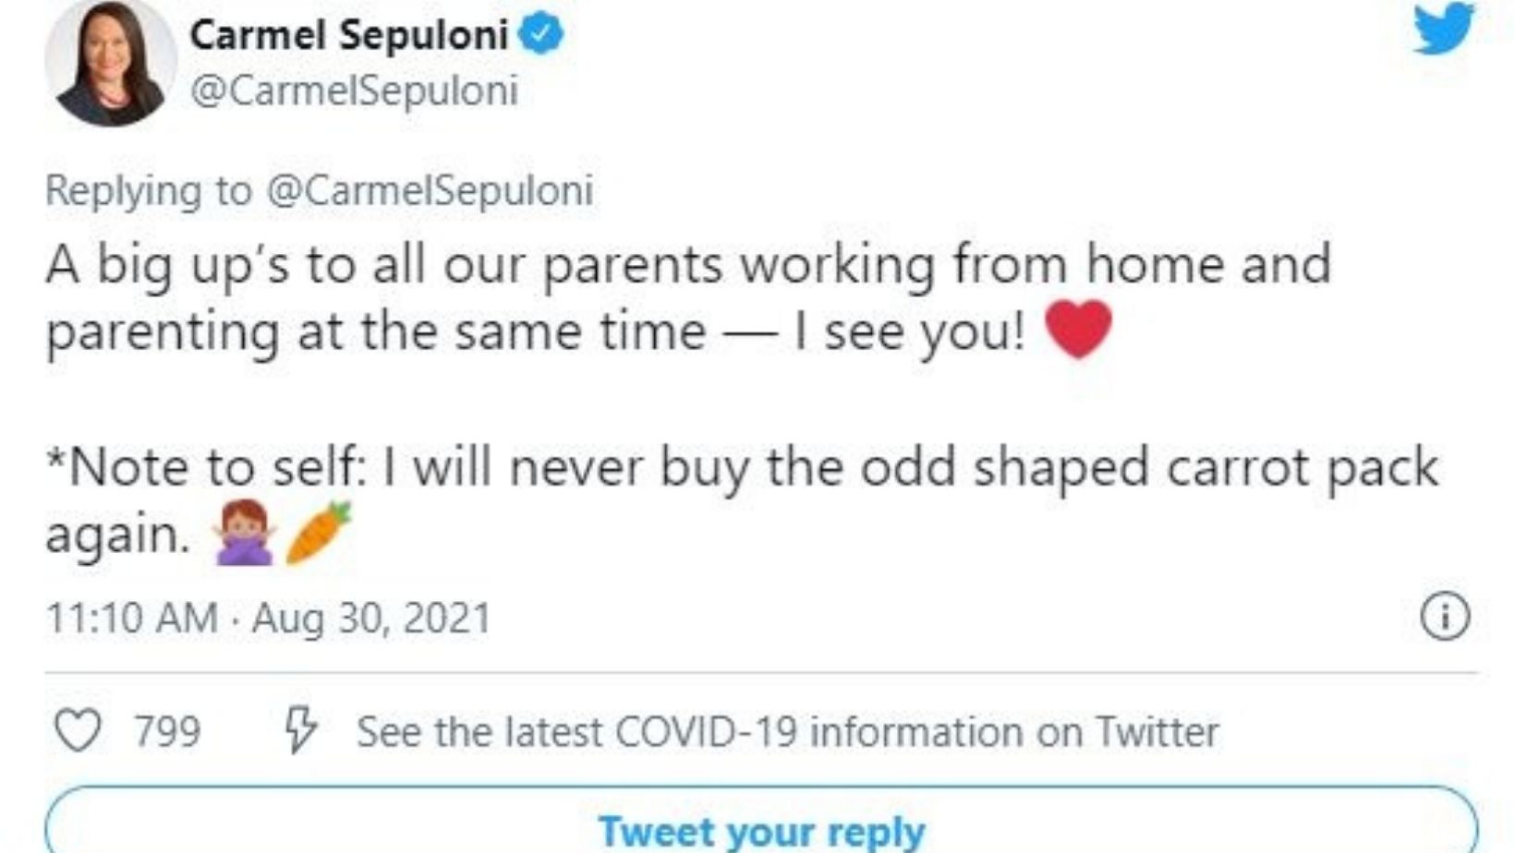Click the Twitter bird logo
The image size is (1515, 853).
1443,29
